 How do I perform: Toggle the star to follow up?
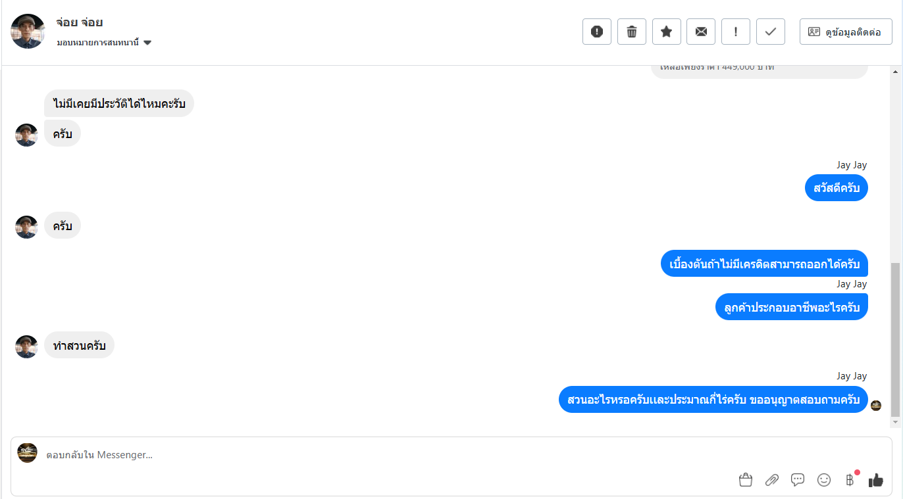[x=667, y=32]
